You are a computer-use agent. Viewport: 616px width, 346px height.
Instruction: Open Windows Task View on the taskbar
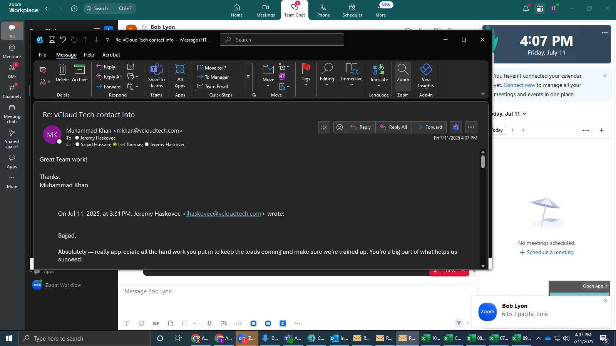click(x=179, y=338)
